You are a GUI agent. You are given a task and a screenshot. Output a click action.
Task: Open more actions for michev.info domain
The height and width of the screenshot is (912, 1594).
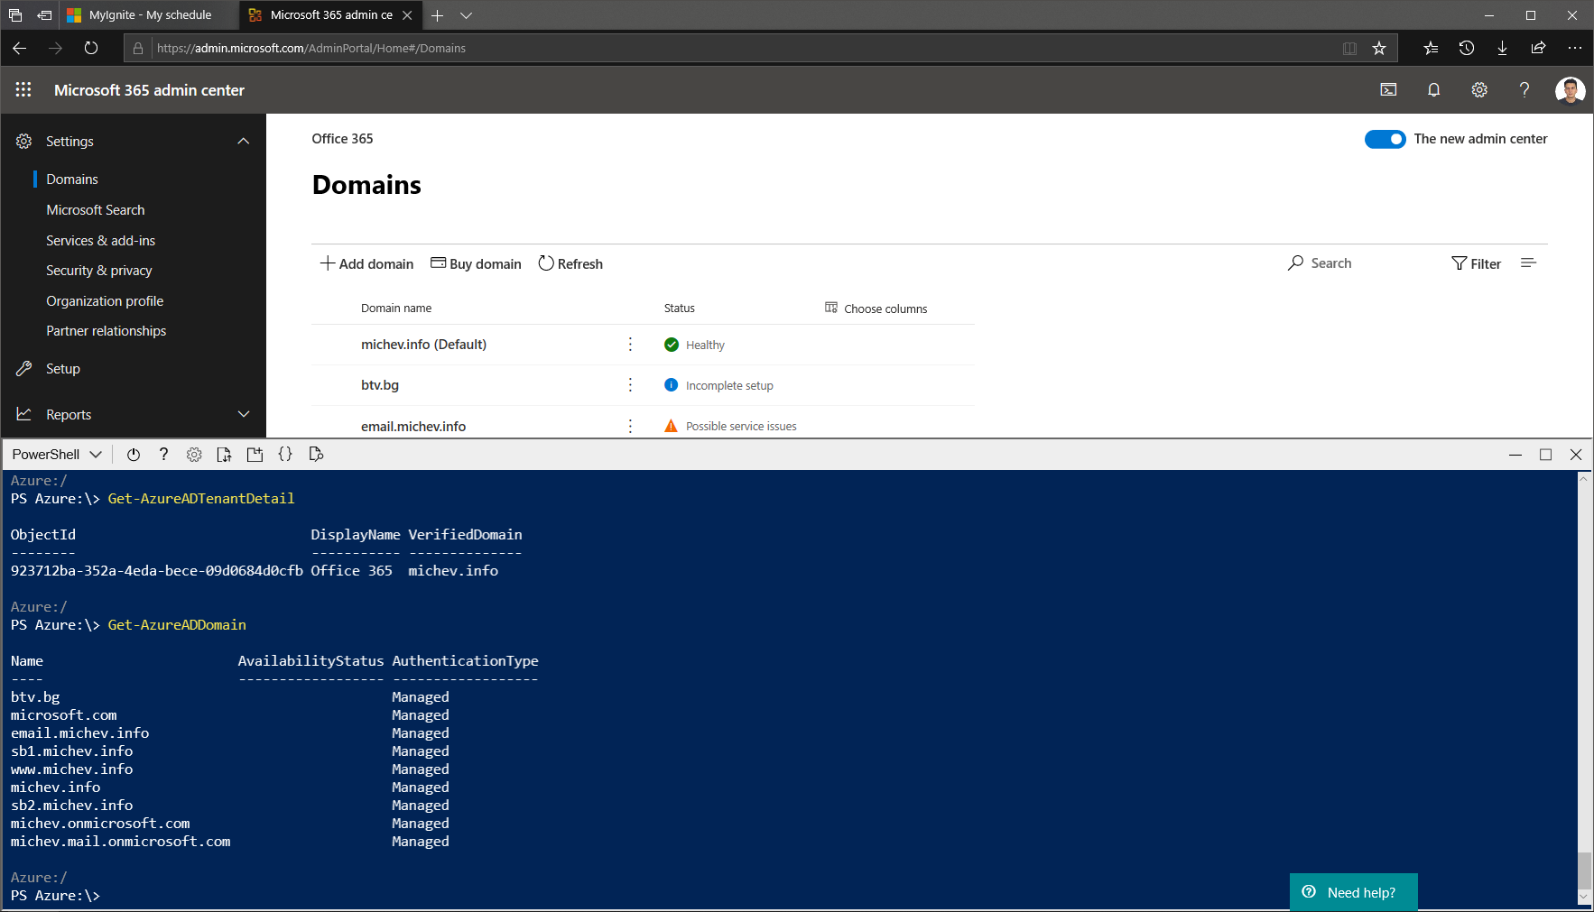coord(630,345)
